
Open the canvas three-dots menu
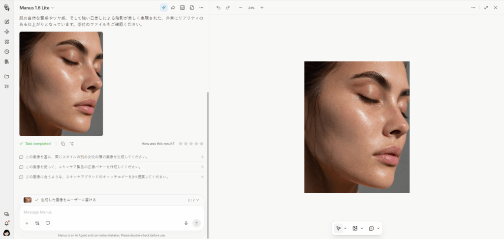click(x=473, y=8)
